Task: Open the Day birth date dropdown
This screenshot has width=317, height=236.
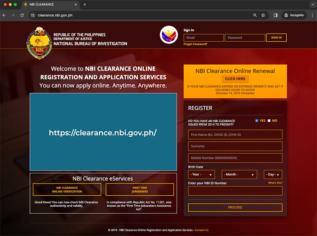Action: pos(273,174)
